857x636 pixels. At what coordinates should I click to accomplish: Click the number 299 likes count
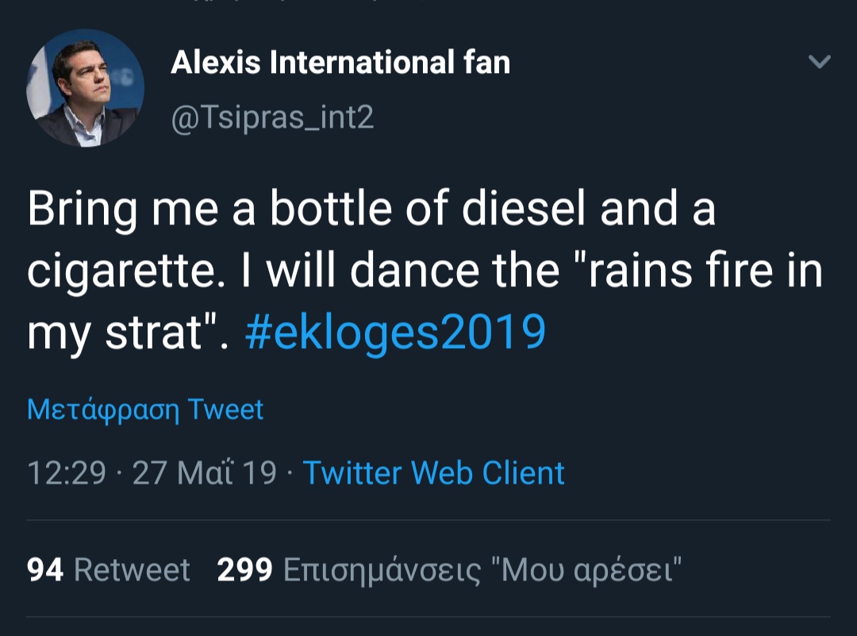pyautogui.click(x=245, y=569)
